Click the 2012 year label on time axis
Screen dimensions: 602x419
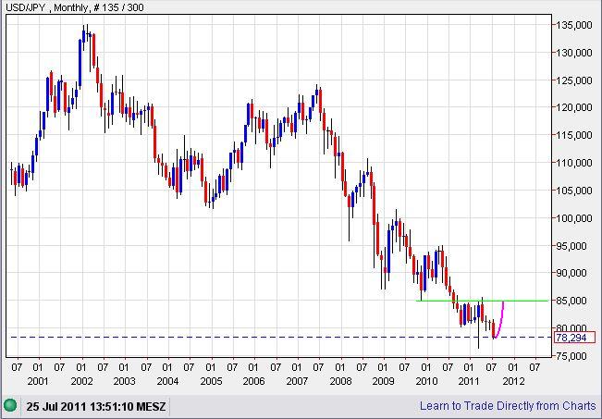tap(514, 381)
